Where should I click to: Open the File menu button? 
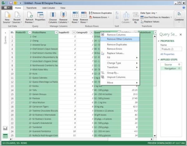[x=7, y=8]
